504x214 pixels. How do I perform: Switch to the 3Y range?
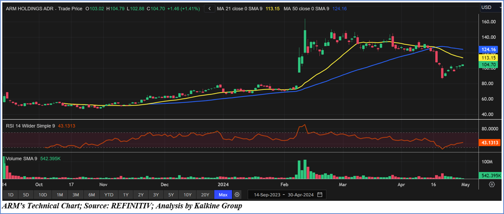point(156,195)
